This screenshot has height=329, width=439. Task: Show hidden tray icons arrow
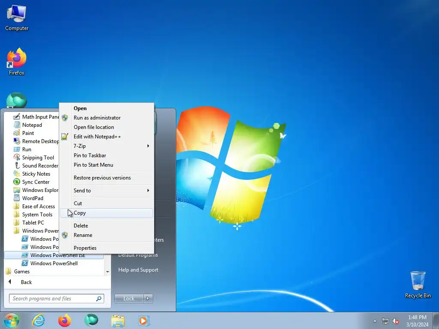375,321
